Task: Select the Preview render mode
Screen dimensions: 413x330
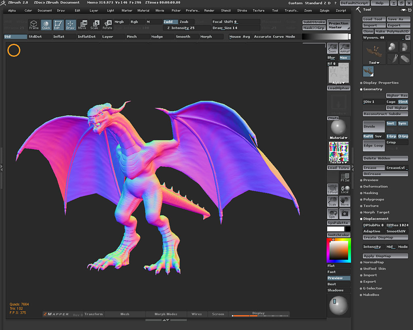Action: (339, 278)
